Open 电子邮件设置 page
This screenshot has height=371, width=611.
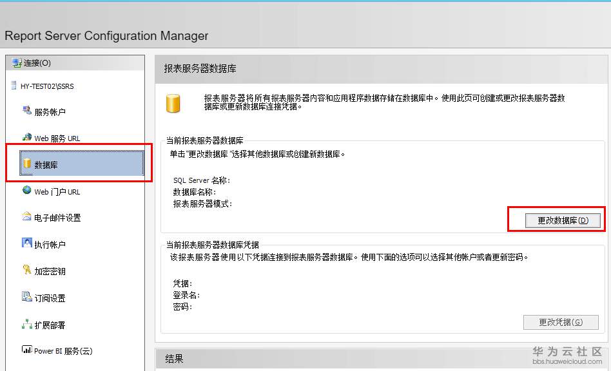click(57, 218)
